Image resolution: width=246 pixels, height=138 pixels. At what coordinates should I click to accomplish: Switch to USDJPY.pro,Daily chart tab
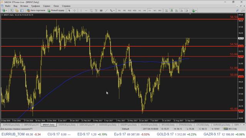pos(128,125)
